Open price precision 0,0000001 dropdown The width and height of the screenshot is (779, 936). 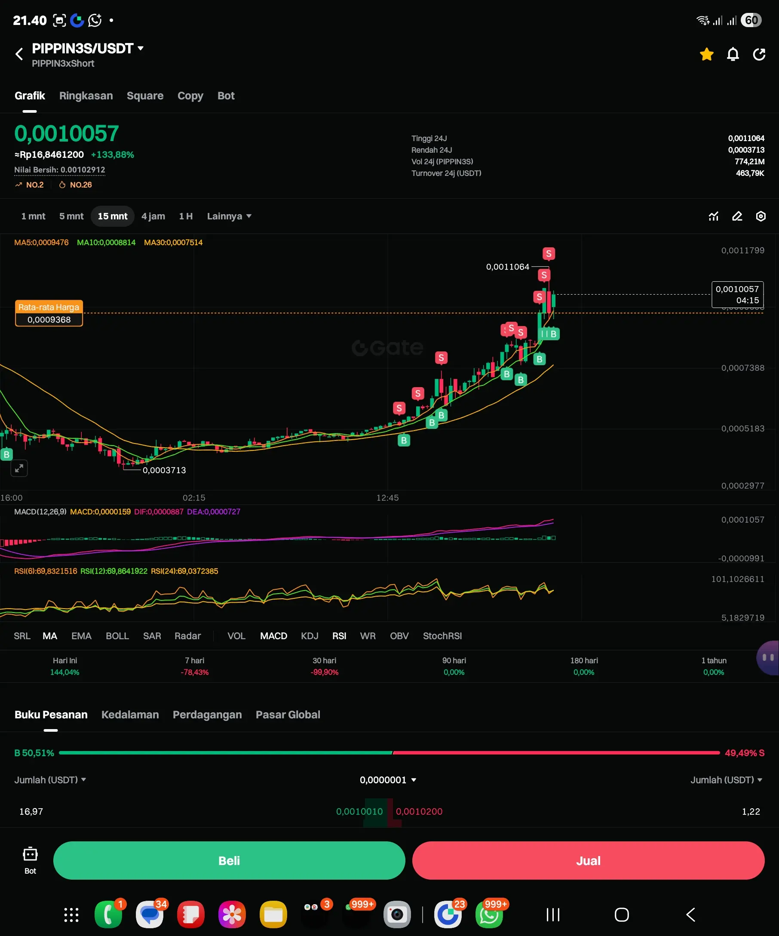pos(388,780)
